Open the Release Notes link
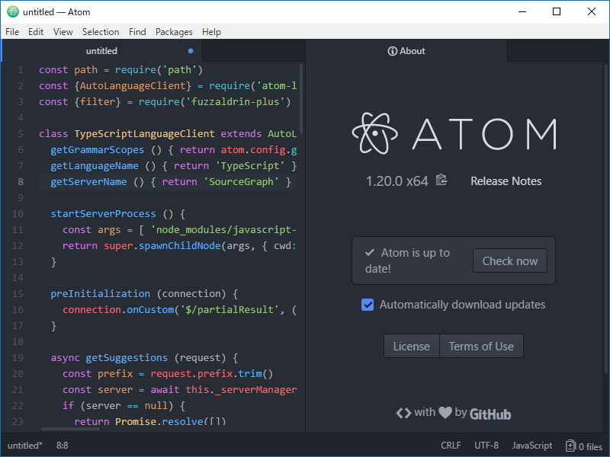Screen dimensions: 610x457 coord(506,181)
